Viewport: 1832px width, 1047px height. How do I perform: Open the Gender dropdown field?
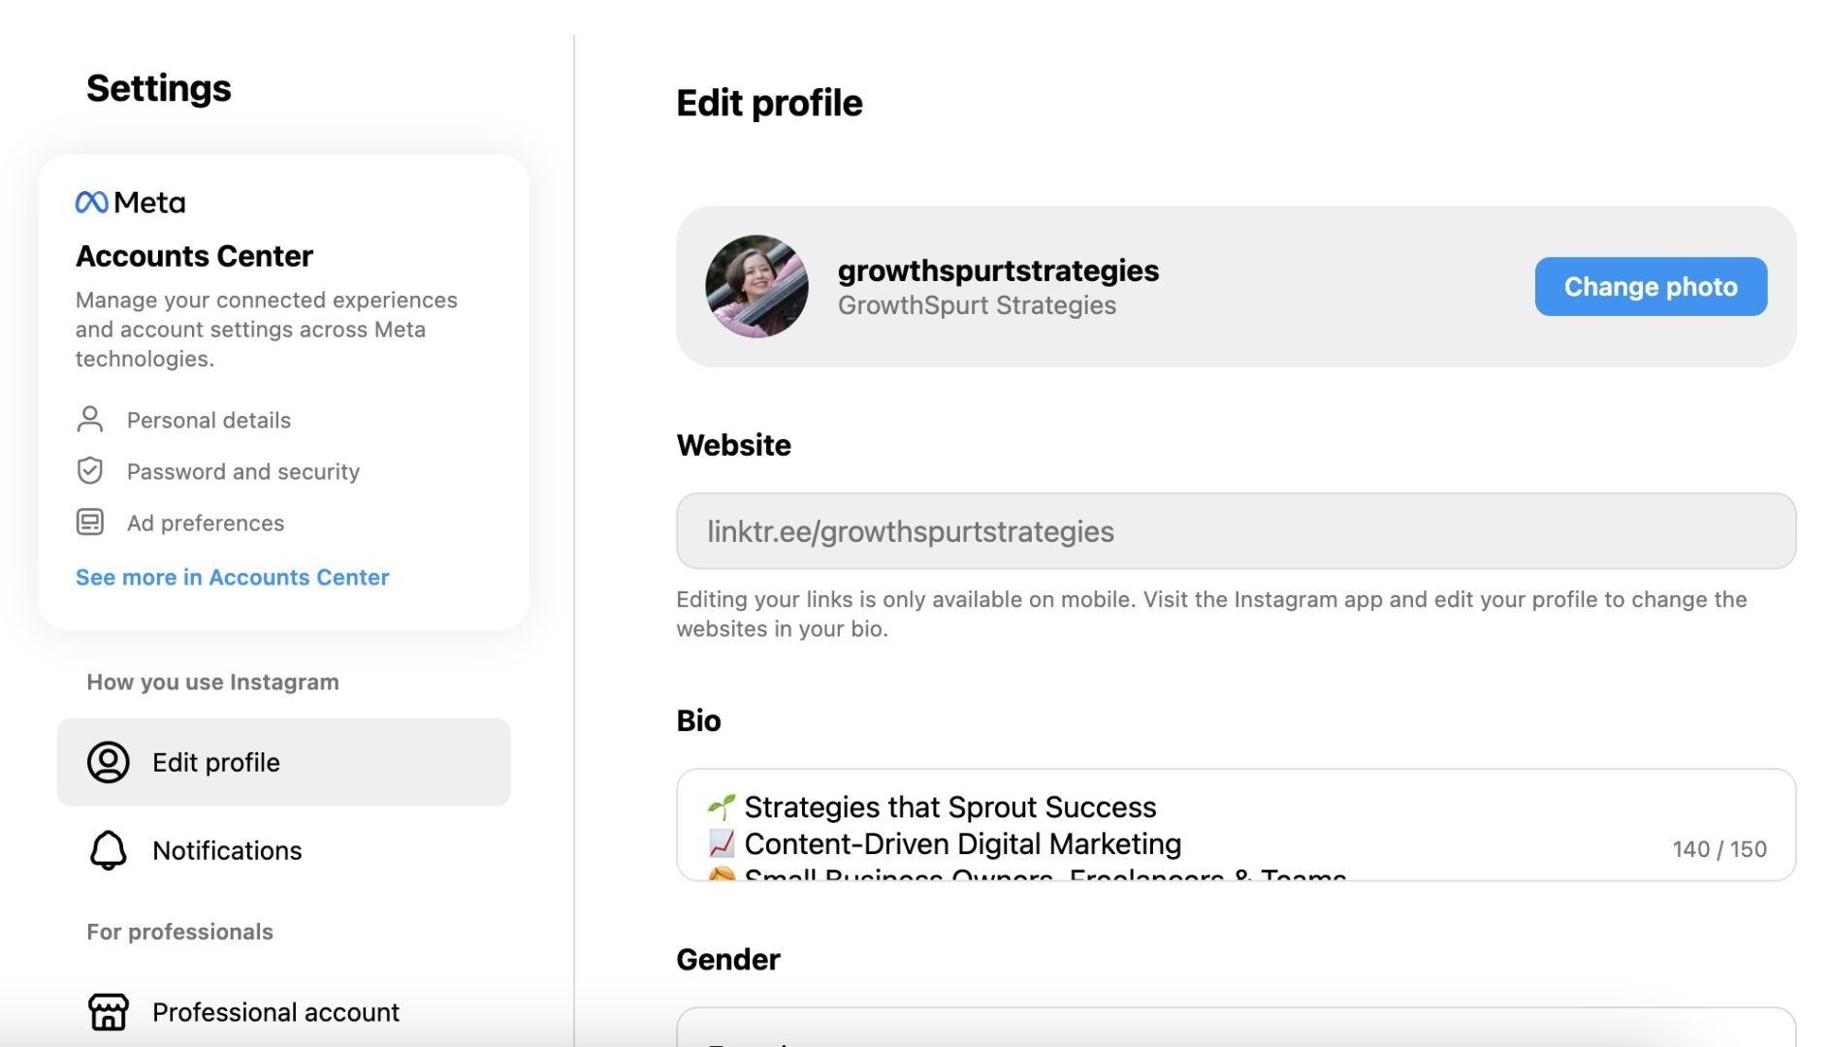click(x=1236, y=1027)
